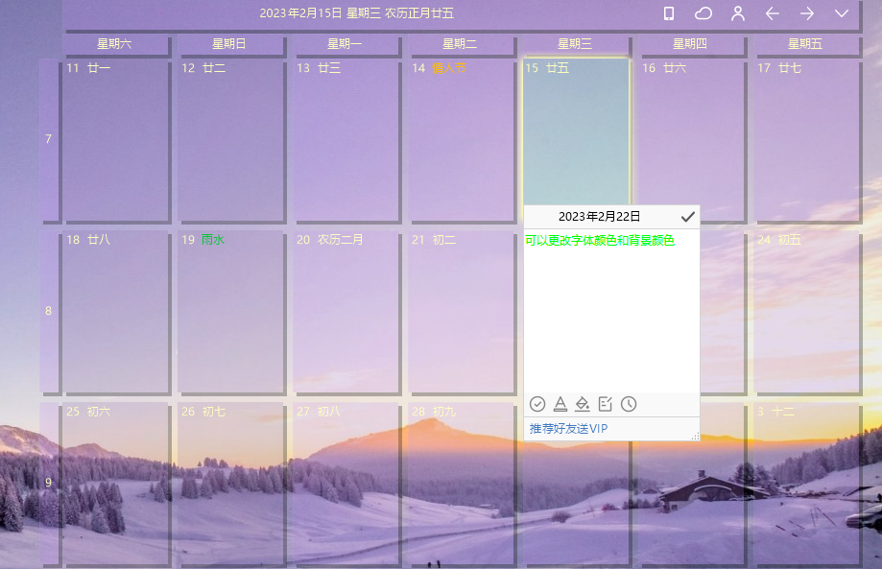882x569 pixels.
Task: Open the cloud sync icon
Action: (703, 13)
